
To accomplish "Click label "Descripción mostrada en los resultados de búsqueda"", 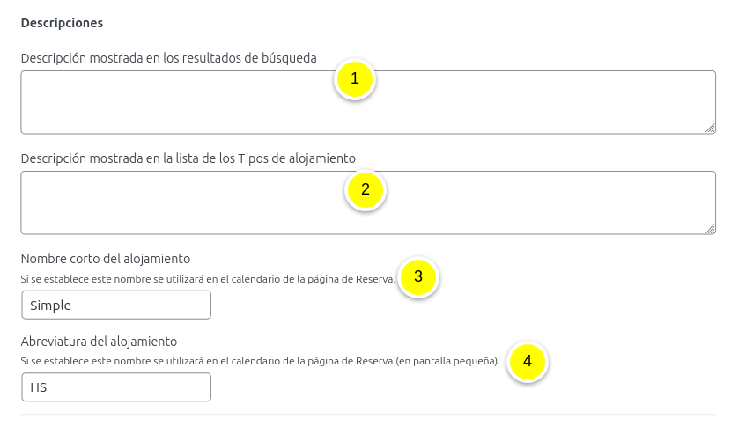I will (x=168, y=58).
